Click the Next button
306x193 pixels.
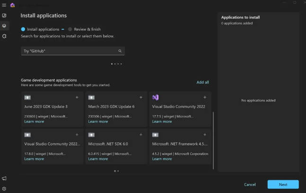click(283, 185)
